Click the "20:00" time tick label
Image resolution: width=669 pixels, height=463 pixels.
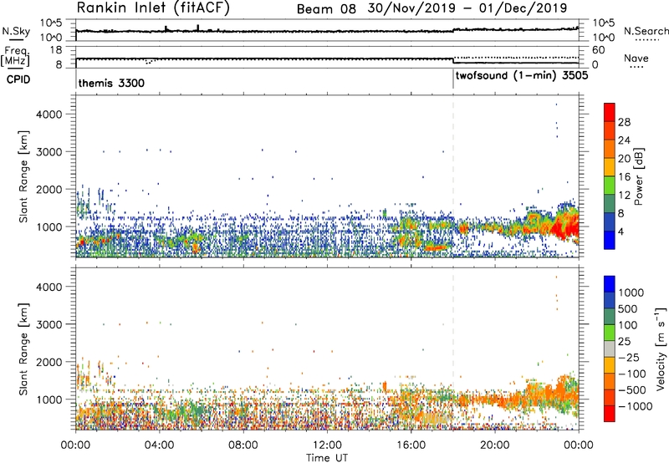(x=495, y=445)
